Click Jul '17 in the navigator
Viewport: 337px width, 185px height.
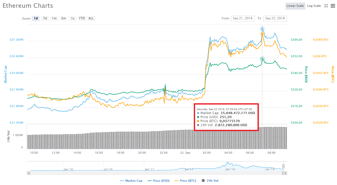click(x=189, y=169)
